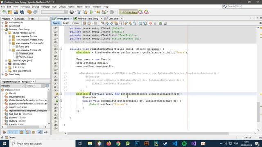
Task: Click the Windows Start button
Action: (5, 143)
